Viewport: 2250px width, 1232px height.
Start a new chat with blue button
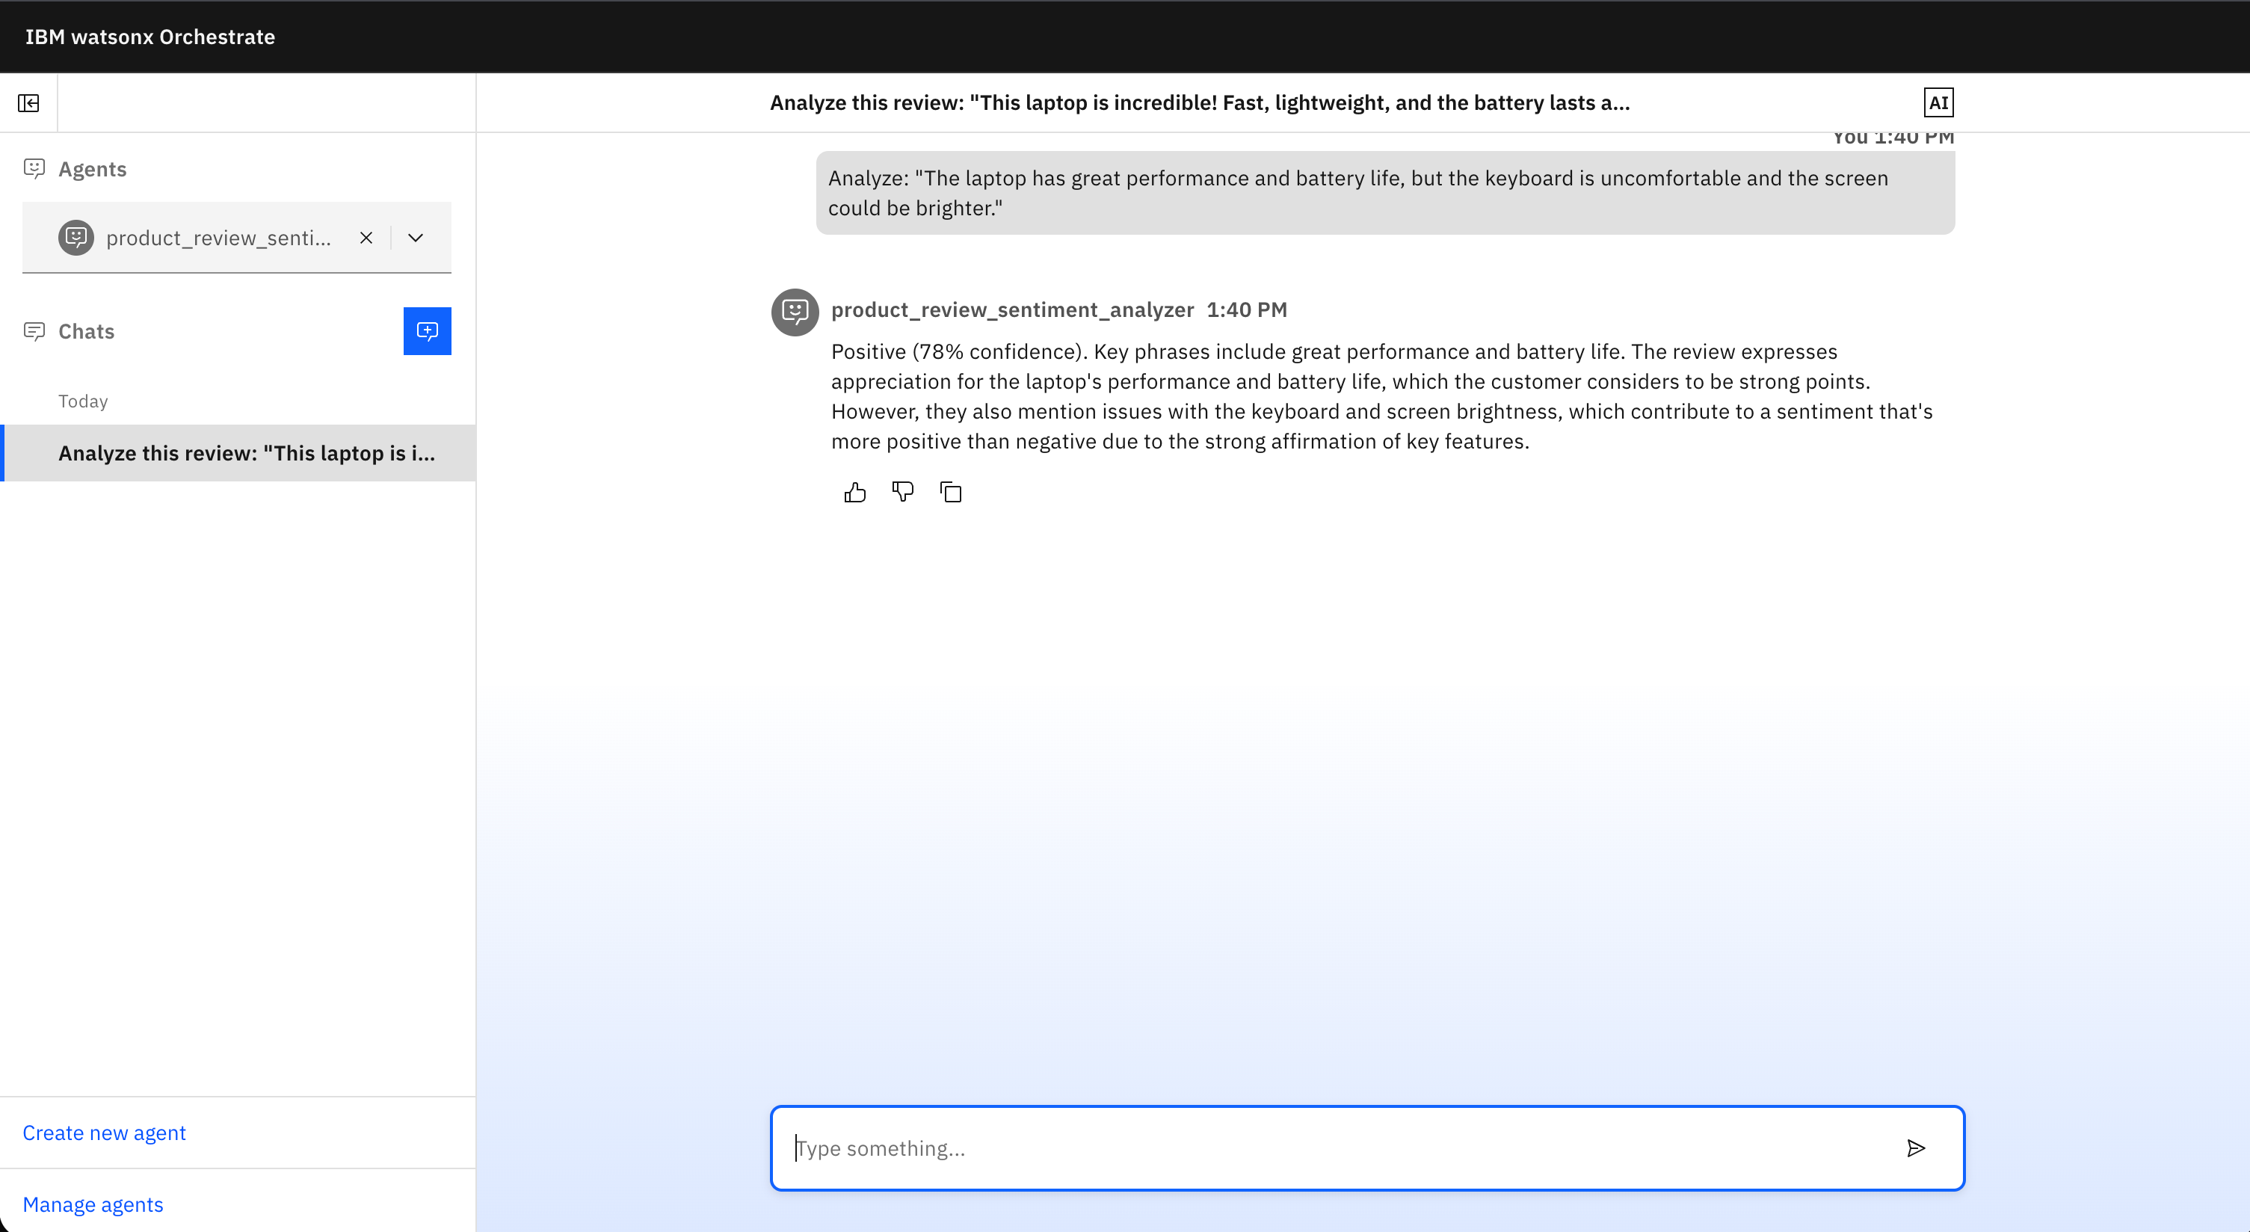[427, 331]
